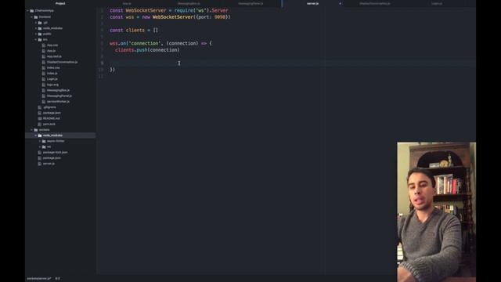Open package.json above README.md
Viewport: 501px width, 282px height.
pos(52,113)
